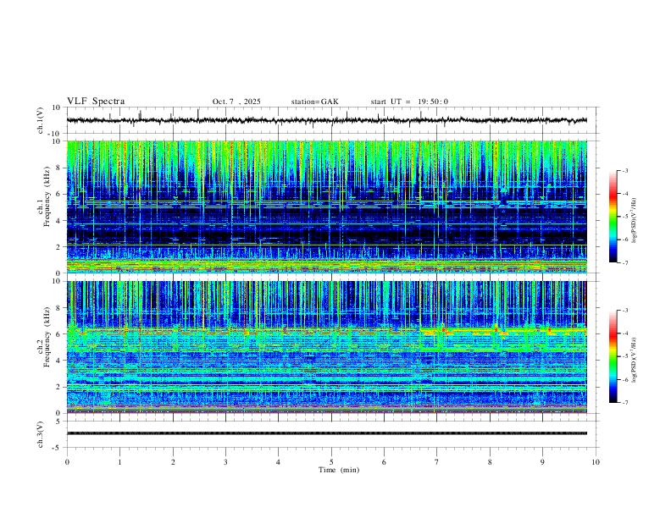The width and height of the screenshot is (671, 518).
Task: Click the time axis tick label "3"
Action: 225,462
